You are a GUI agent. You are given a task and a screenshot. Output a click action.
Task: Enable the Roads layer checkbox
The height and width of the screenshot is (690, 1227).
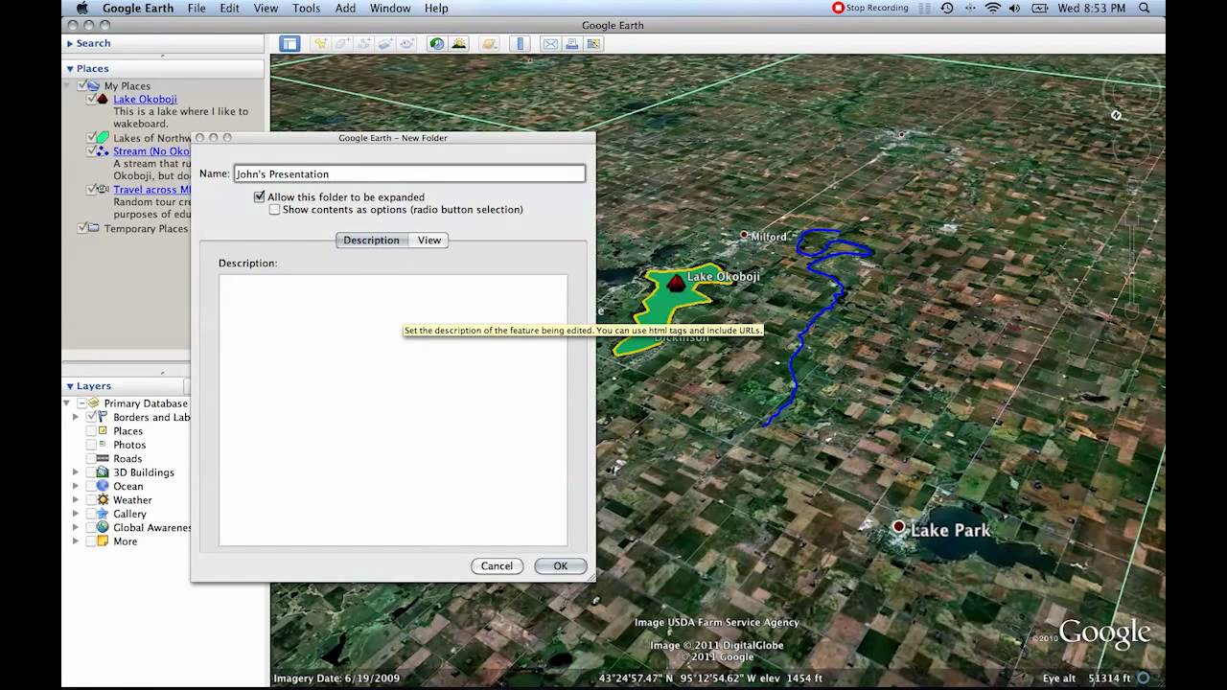click(x=91, y=458)
